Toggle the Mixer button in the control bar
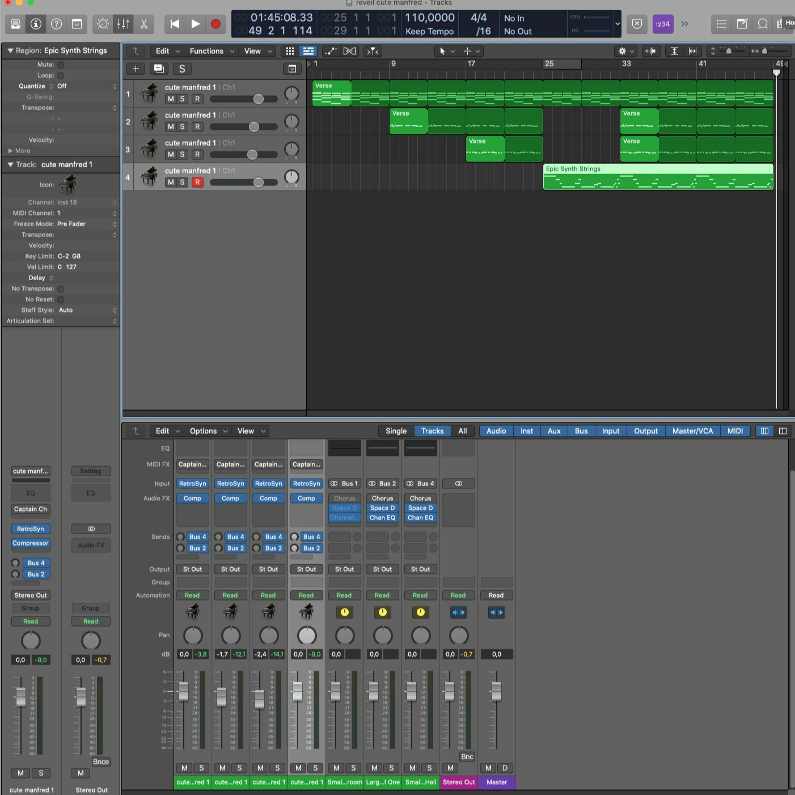 coord(123,24)
